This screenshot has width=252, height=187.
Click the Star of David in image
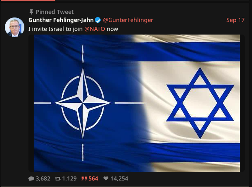point(200,103)
